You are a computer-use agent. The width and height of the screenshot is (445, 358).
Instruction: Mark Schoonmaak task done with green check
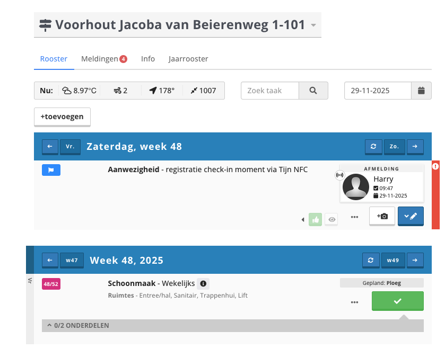pos(397,301)
